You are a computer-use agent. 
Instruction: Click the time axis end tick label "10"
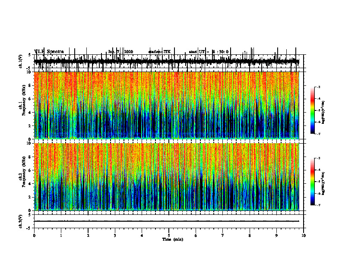304,236
